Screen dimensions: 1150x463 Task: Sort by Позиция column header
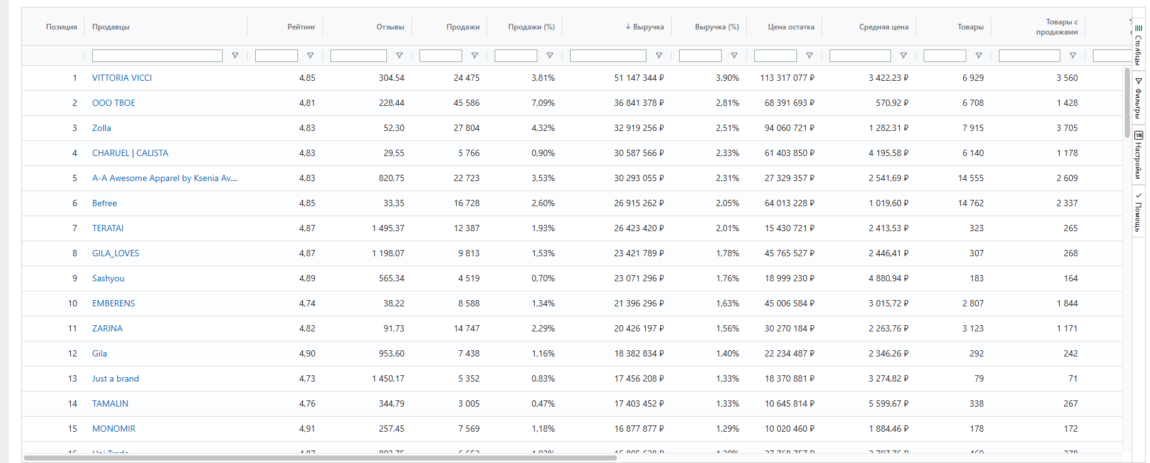(61, 27)
